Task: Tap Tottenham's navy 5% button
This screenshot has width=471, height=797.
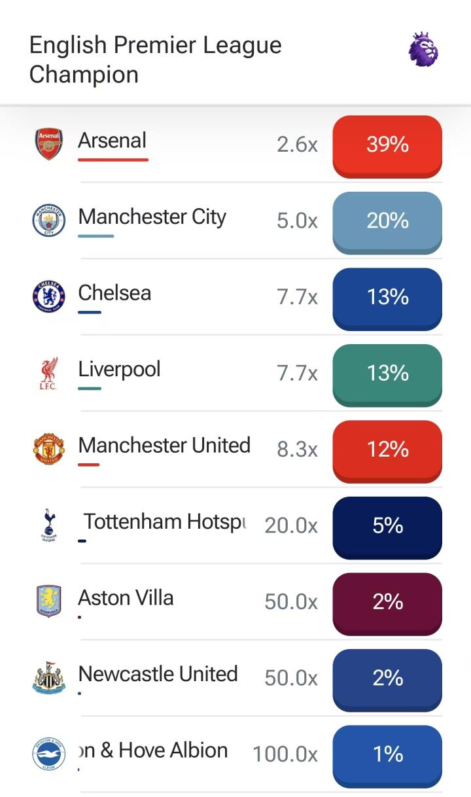Action: click(x=387, y=527)
